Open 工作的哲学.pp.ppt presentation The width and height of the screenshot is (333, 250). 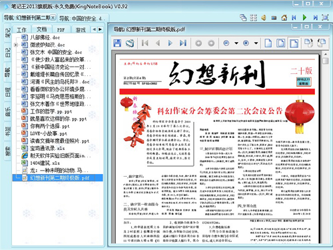(51, 111)
